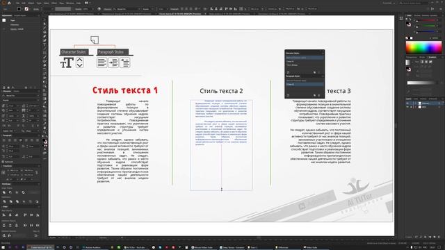Viewport: 445px width, 250px height.
Task: Click the Constrain Proportions link in Transform panel
Action: point(36,172)
